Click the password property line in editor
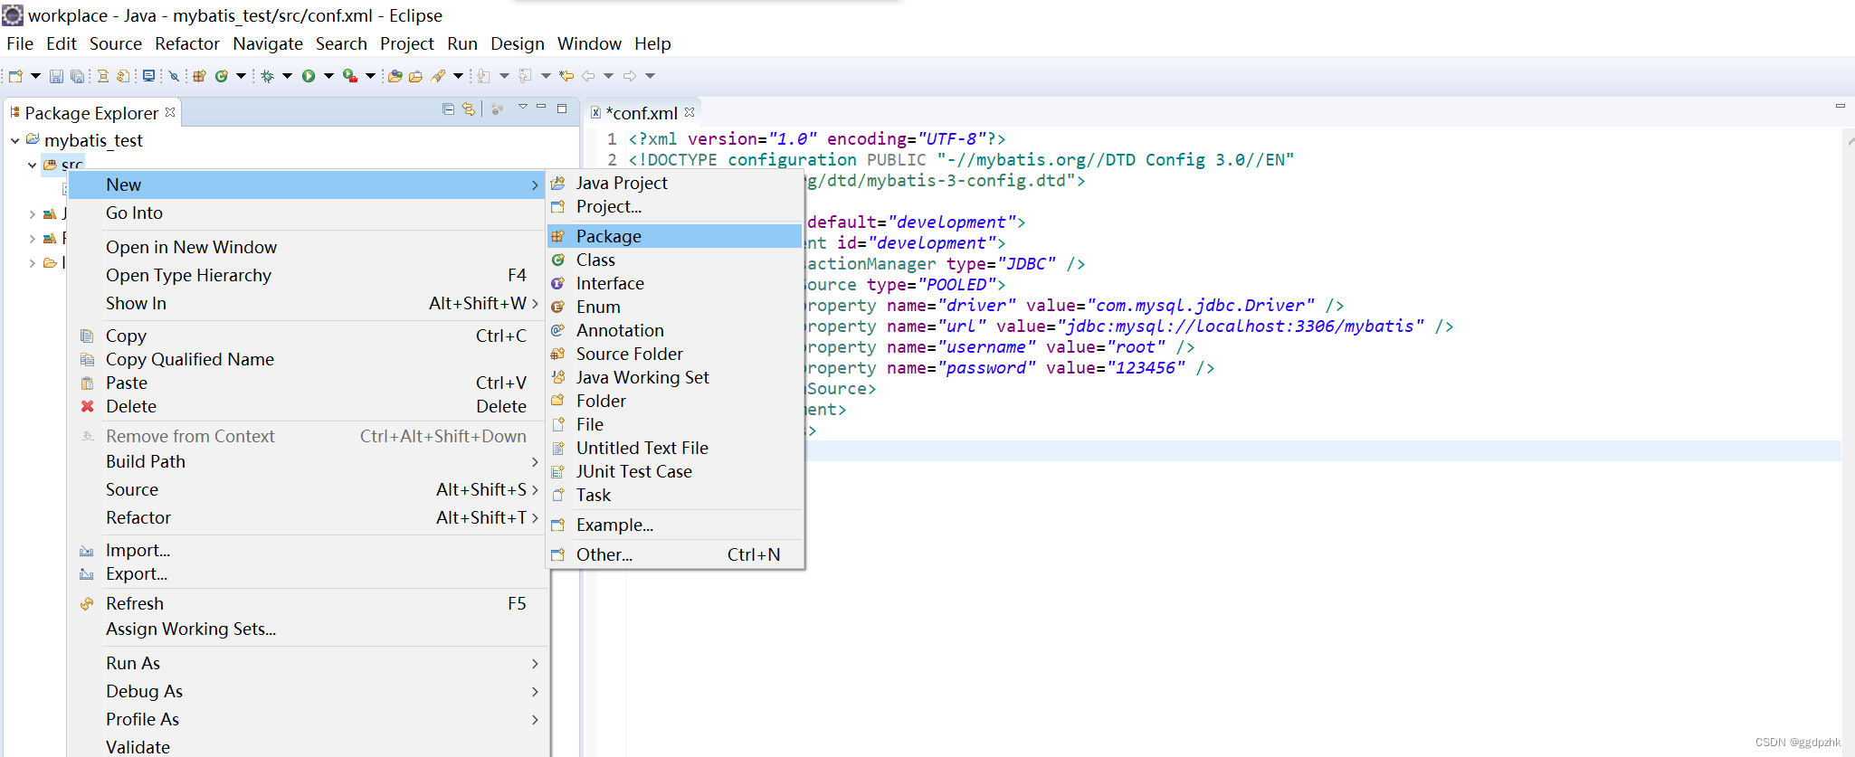This screenshot has height=757, width=1855. coord(1010,368)
